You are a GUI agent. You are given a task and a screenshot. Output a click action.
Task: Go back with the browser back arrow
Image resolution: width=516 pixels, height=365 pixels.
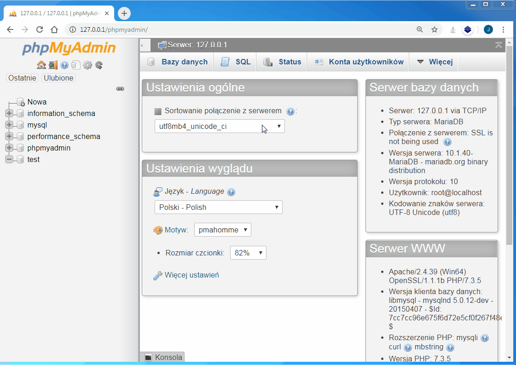10,29
